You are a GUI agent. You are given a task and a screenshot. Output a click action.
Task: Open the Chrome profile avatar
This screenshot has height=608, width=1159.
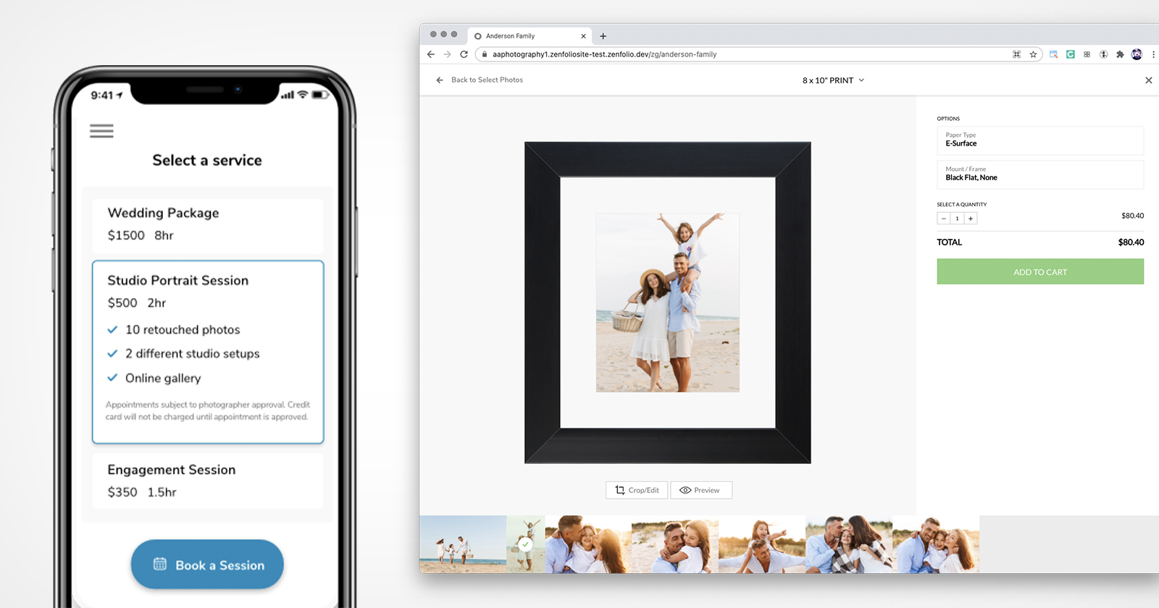coord(1137,54)
